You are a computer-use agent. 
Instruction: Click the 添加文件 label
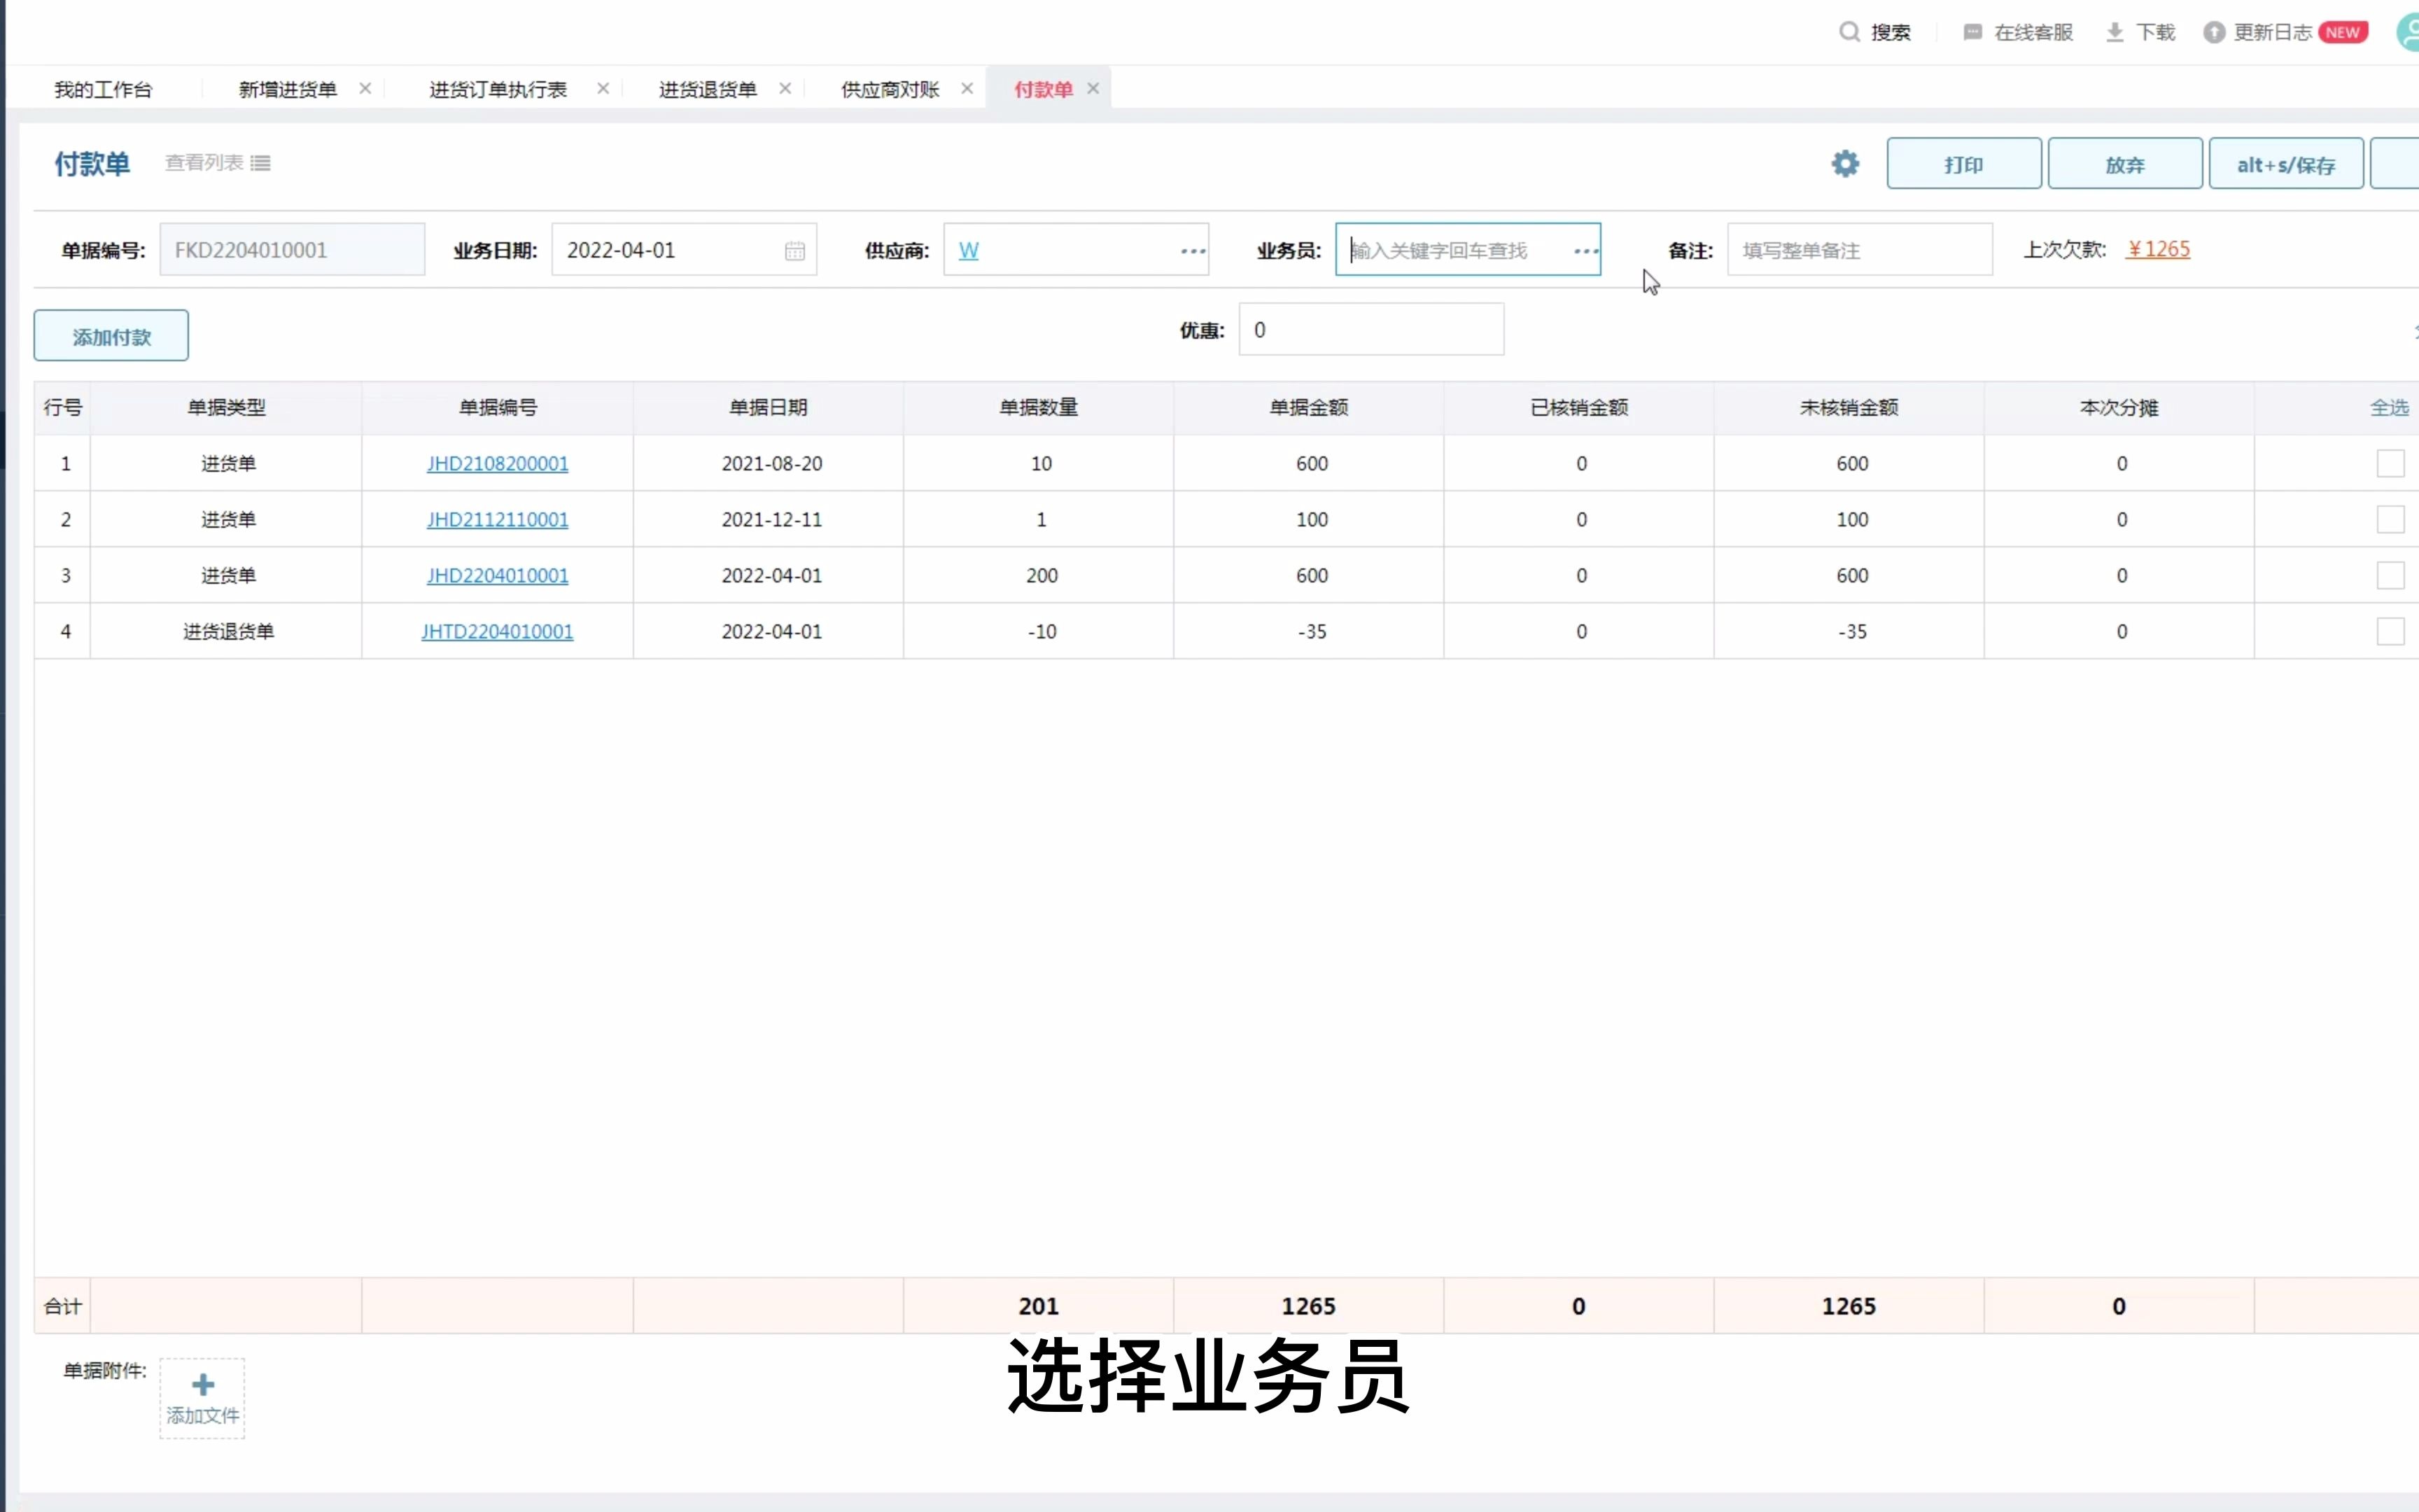(x=203, y=1415)
